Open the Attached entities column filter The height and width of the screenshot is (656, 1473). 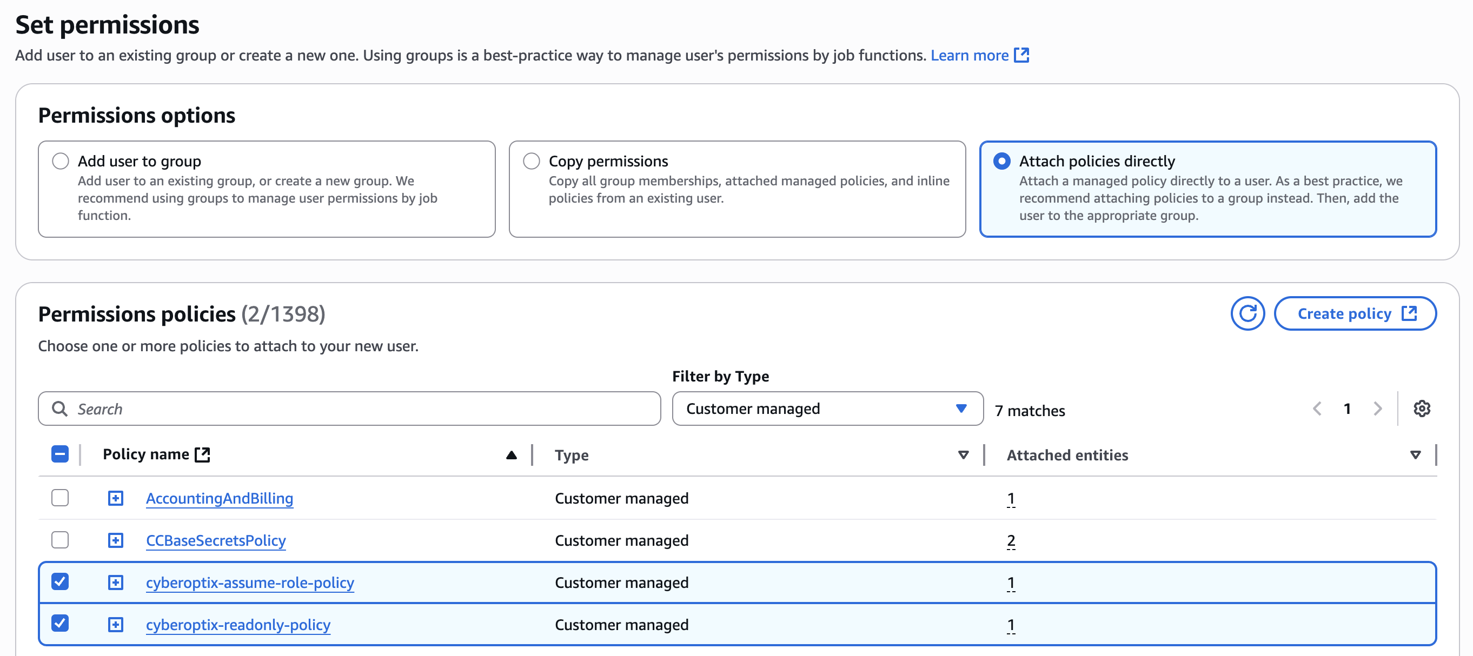(x=1414, y=454)
